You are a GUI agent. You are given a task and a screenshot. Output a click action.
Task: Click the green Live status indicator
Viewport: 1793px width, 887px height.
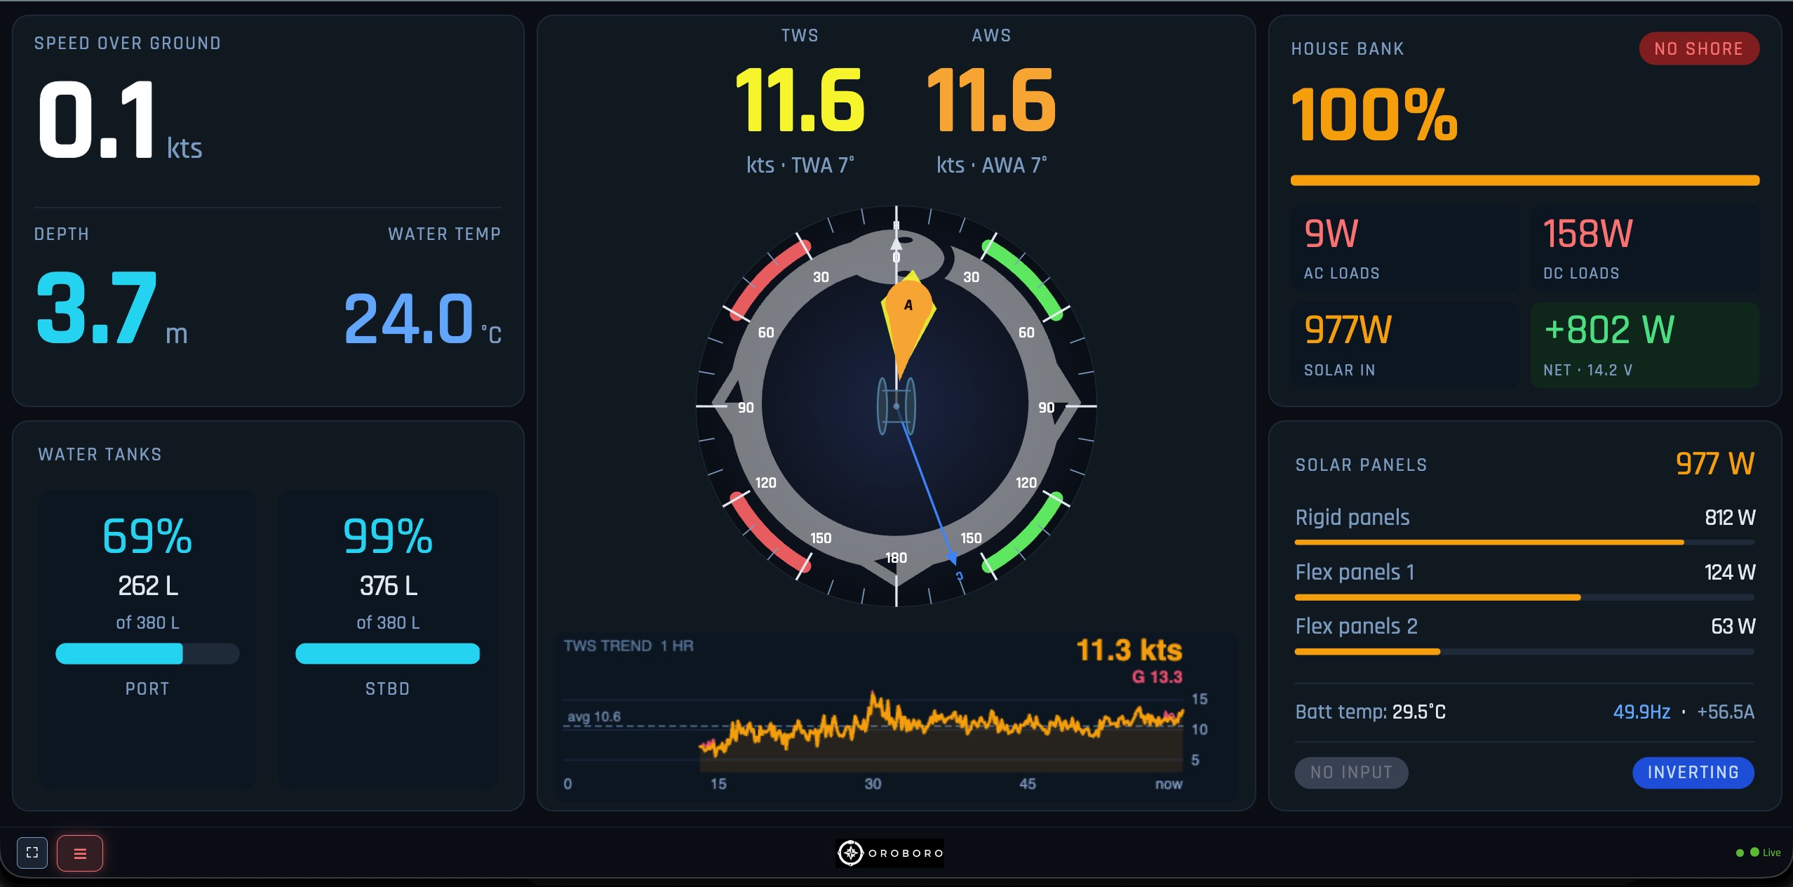(1759, 853)
